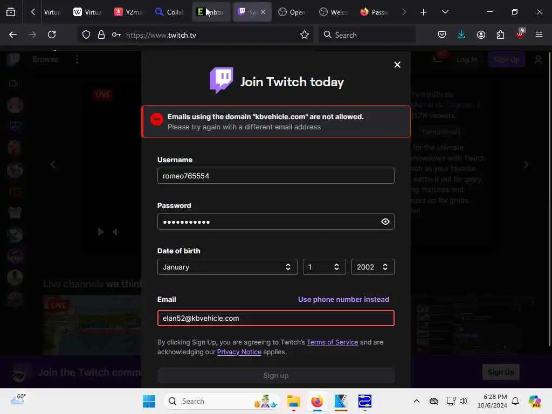Screen dimensions: 552x414
Task: Click Sign Up in Twitch header
Action: (506, 59)
